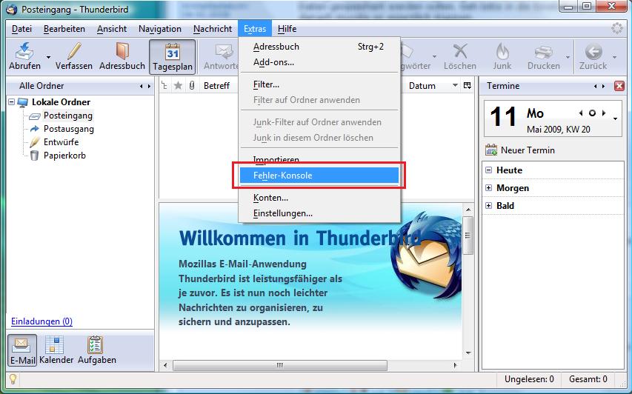Expand the Morgen section
Viewport: 632px width, 394px height.
[x=488, y=187]
